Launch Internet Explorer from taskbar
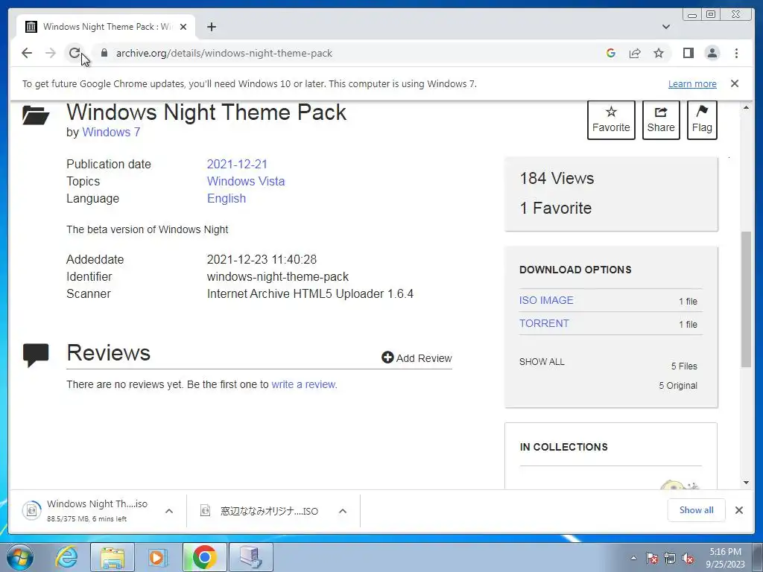Image resolution: width=763 pixels, height=572 pixels. coord(66,557)
